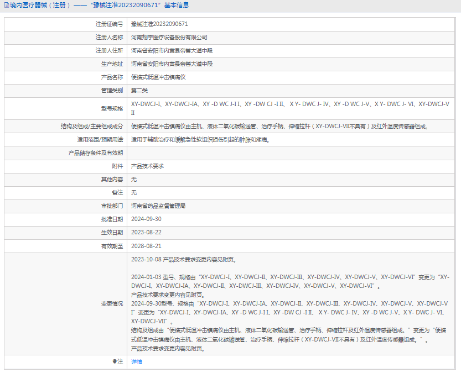Select the address value in the 生产地址 row
This screenshot has width=461, height=373.
pos(172,64)
